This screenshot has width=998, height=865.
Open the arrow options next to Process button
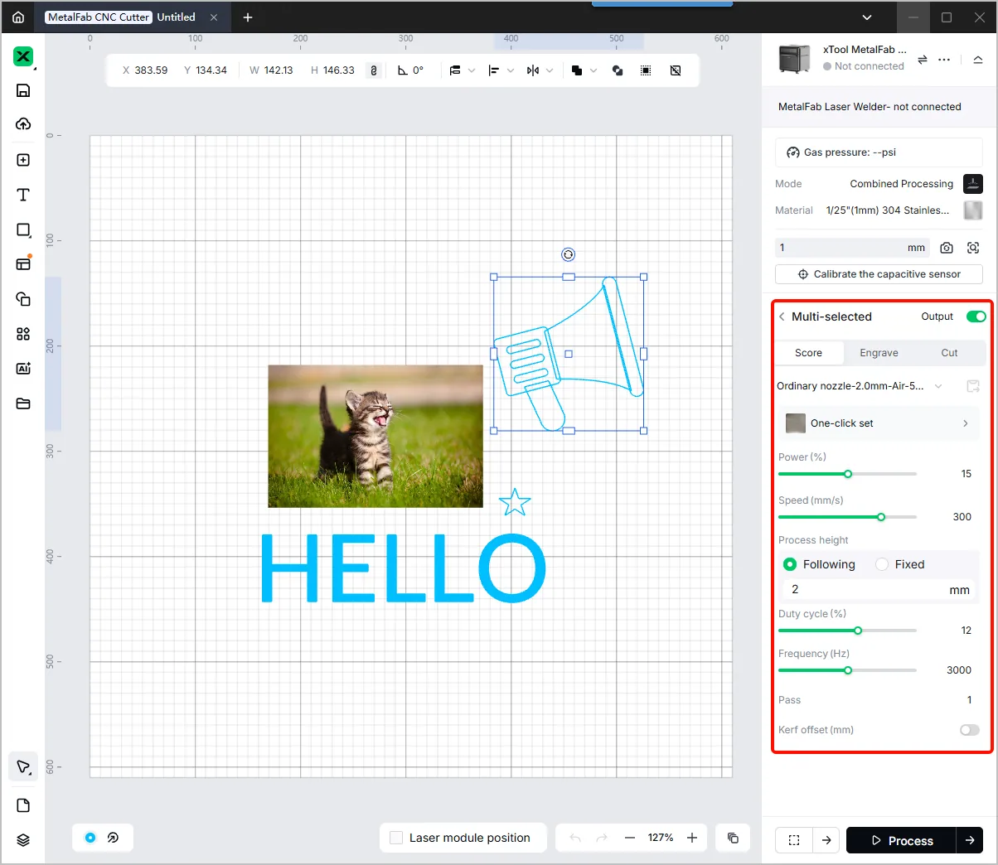click(x=970, y=840)
